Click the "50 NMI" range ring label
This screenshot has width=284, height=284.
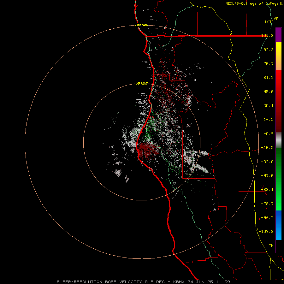pyautogui.click(x=142, y=84)
